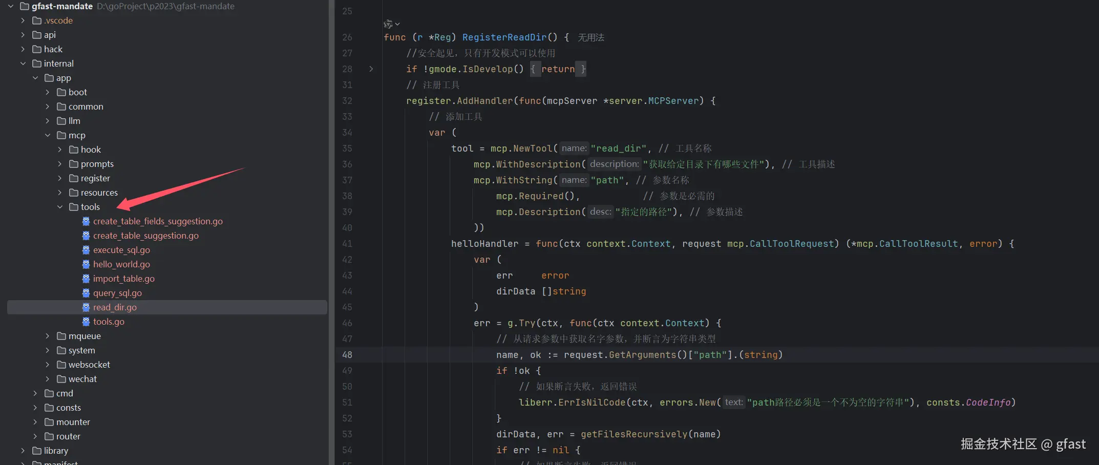Click the wechat folder icon
Viewport: 1099px width, 465px height.
click(61, 379)
